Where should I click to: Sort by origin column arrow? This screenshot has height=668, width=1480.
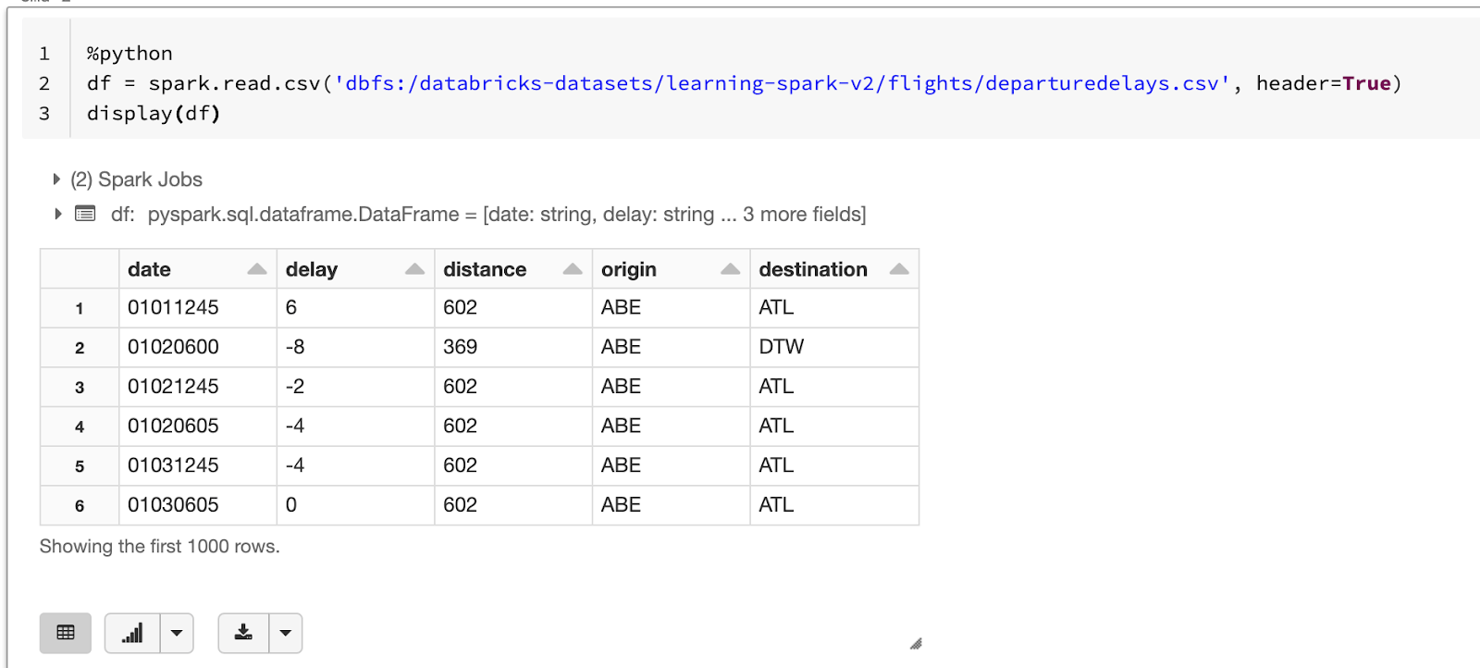tap(730, 269)
